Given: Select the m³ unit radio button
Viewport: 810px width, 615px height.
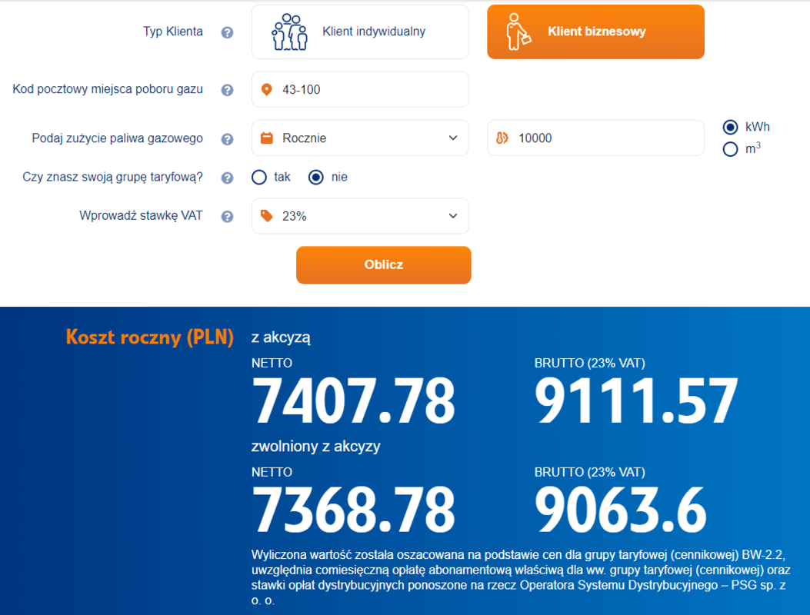Looking at the screenshot, I should tap(730, 149).
